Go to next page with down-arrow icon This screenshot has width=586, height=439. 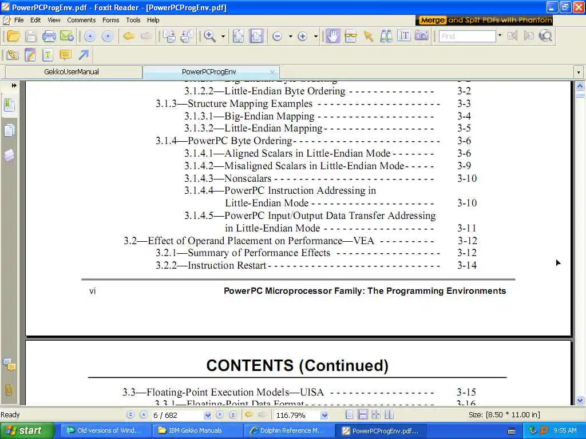[x=107, y=36]
